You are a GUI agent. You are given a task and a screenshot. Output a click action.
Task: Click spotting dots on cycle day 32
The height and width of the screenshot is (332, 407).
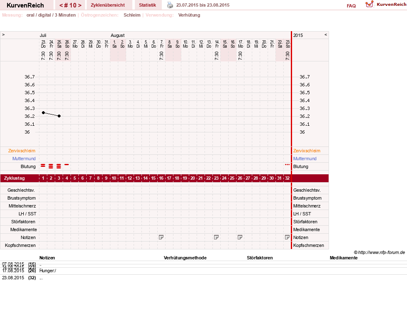(287, 165)
